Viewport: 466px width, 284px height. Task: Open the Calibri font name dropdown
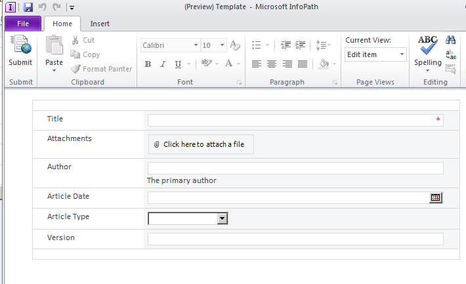196,45
